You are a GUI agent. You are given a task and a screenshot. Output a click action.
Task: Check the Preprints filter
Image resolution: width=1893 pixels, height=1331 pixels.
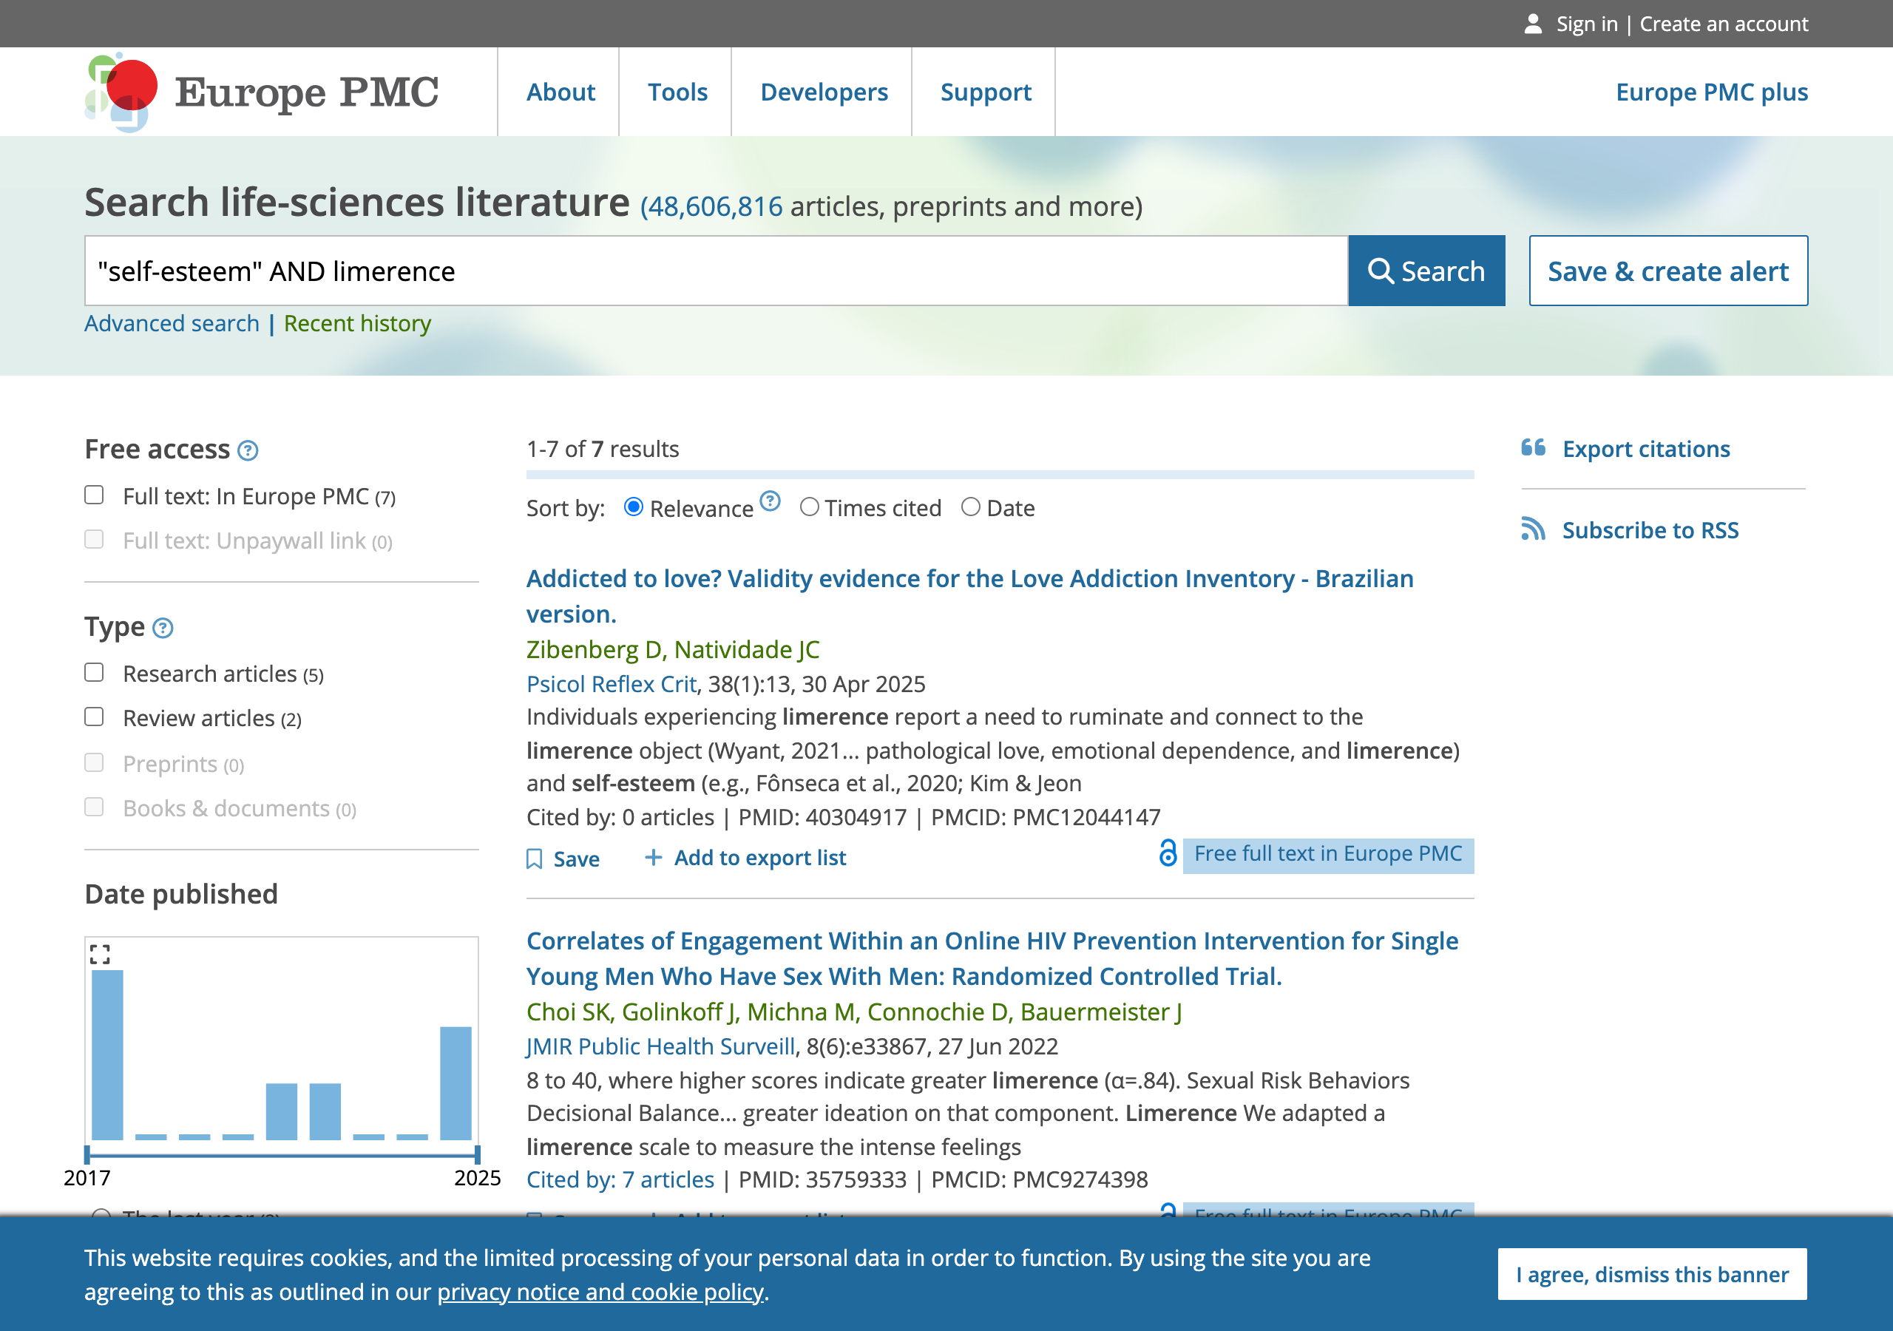(x=94, y=763)
